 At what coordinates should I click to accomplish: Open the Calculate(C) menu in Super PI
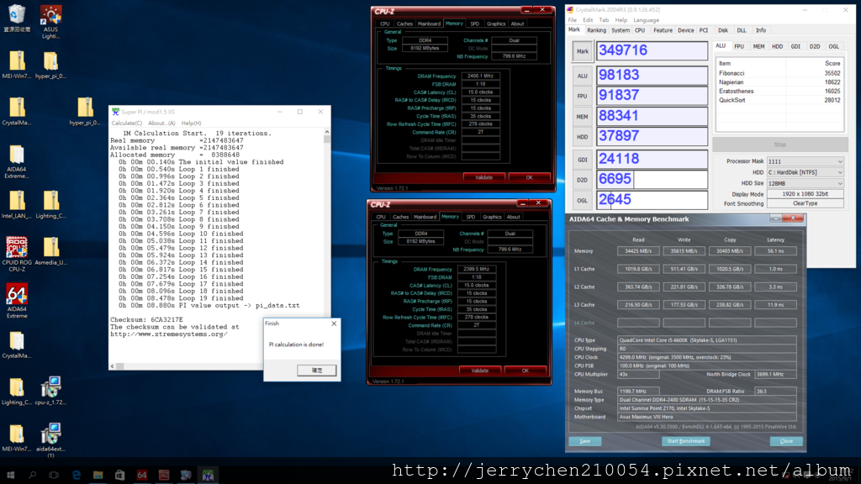coord(127,124)
